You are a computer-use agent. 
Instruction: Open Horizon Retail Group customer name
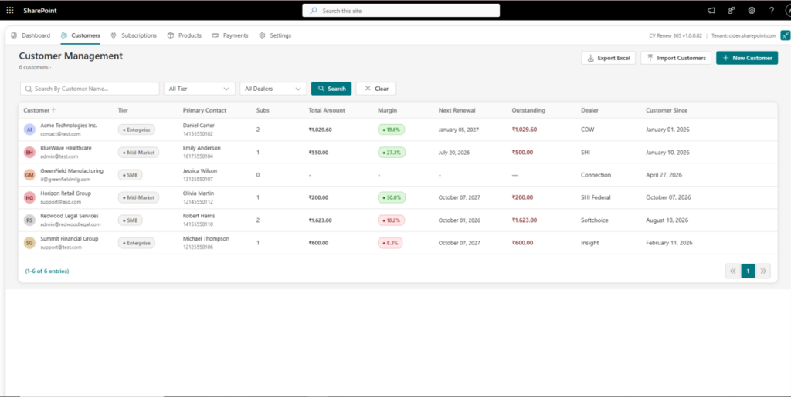66,193
